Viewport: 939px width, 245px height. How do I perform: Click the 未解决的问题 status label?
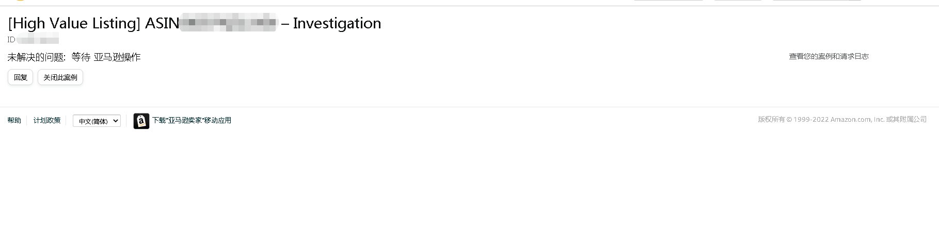(36, 57)
